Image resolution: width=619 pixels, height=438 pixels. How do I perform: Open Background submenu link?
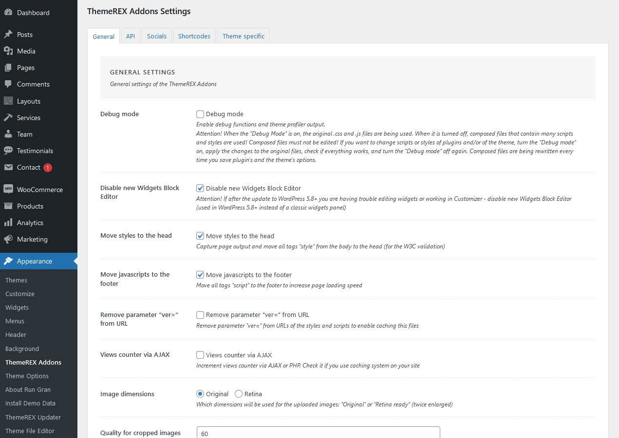[22, 349]
